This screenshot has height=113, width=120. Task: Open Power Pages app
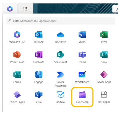(x=17, y=97)
